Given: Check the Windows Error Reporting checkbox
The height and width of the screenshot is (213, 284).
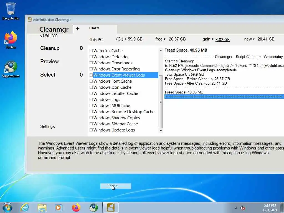Looking at the screenshot, I should 91,69.
